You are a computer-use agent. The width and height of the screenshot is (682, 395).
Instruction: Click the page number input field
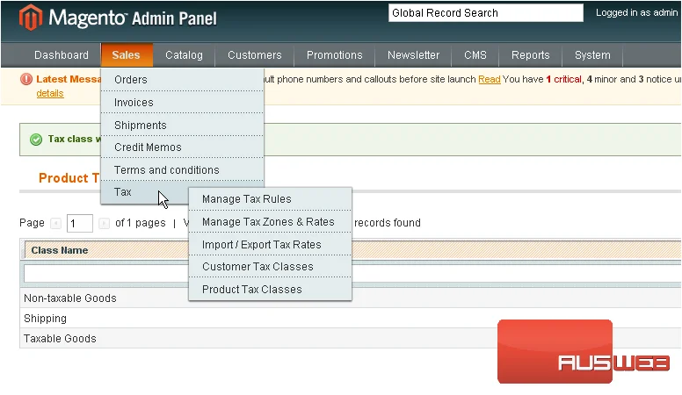click(80, 223)
